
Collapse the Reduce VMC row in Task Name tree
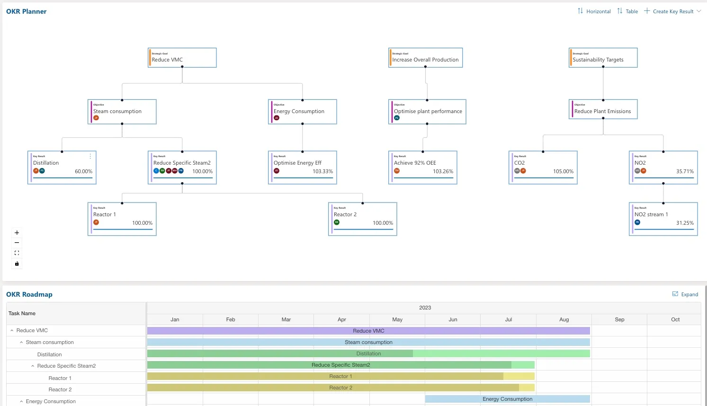pyautogui.click(x=12, y=330)
